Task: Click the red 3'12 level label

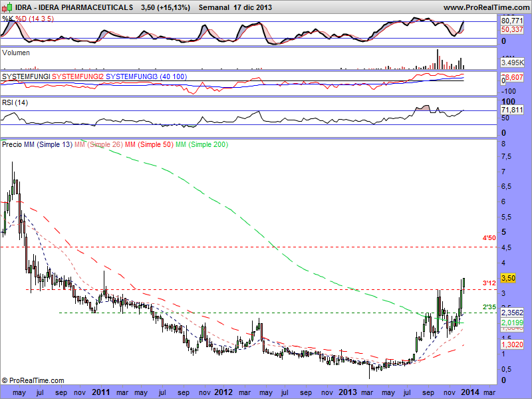Action: [x=489, y=283]
